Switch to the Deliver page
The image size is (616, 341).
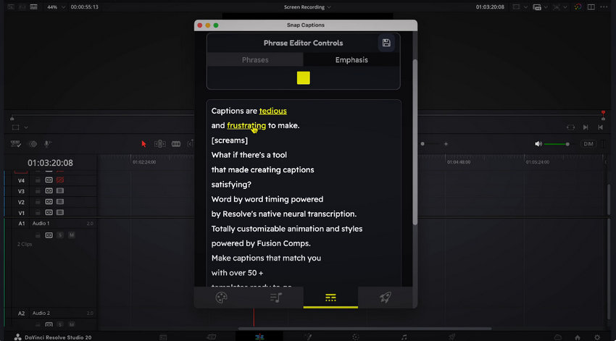coord(452,337)
